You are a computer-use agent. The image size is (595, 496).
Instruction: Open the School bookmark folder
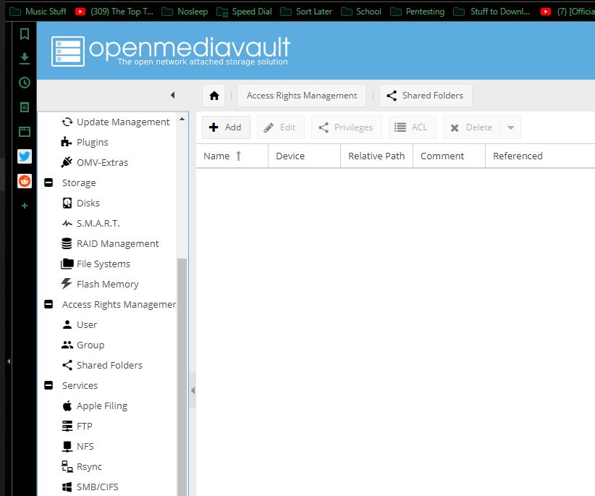coord(361,12)
